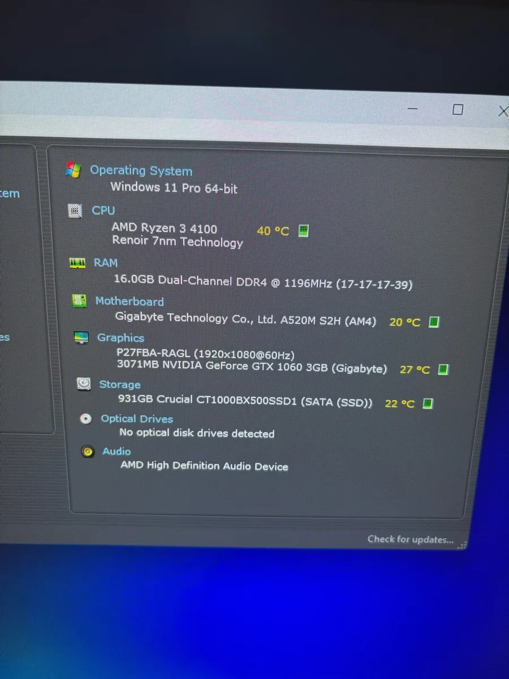Viewport: 509px width, 679px height.
Task: Close the window with the X button
Action: click(x=503, y=111)
